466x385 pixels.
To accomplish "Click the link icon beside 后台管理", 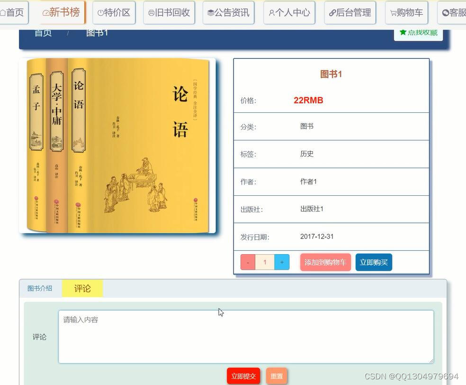I will click(332, 13).
